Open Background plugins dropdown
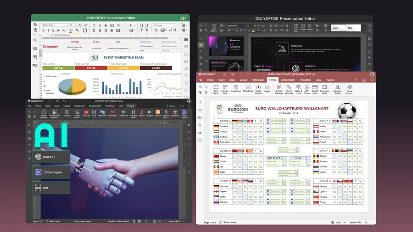This screenshot has height=232, width=413. click(x=55, y=114)
